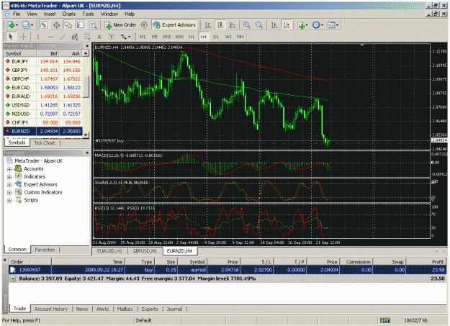Switch chart to D1 timeframe
Screen dimensions: 450x326
coord(216,37)
